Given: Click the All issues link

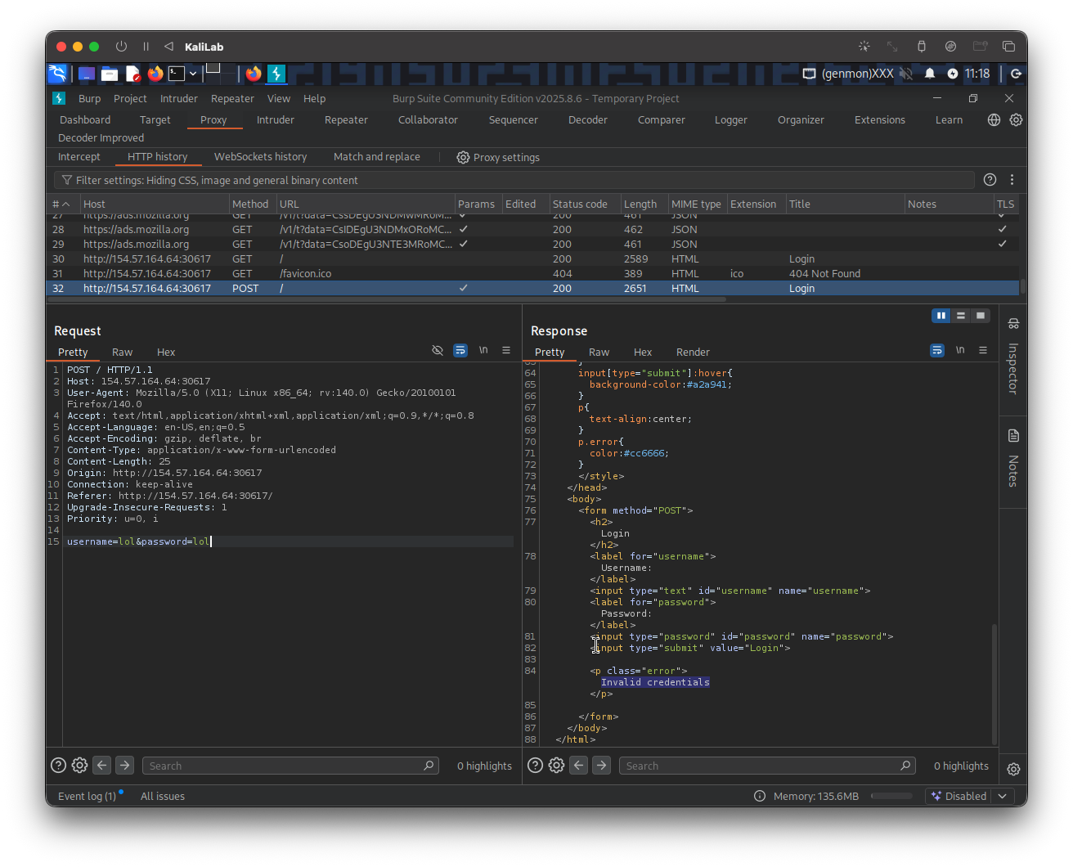Looking at the screenshot, I should click(163, 796).
